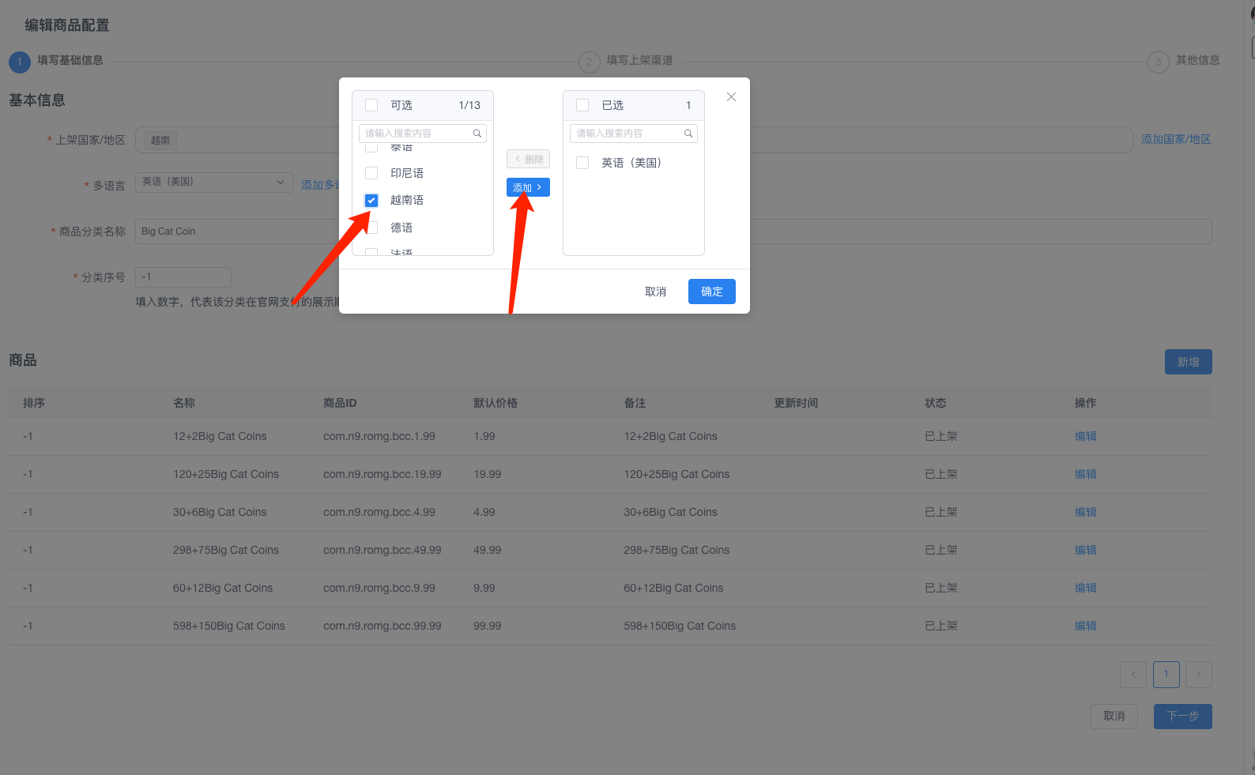This screenshot has width=1255, height=775.
Task: Click the 更新时间 column header
Action: 796,403
